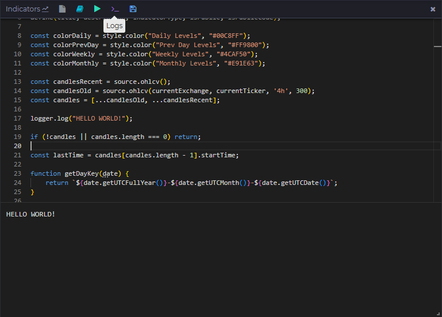
Task: Place cursor on empty line 20
Action: click(231, 146)
